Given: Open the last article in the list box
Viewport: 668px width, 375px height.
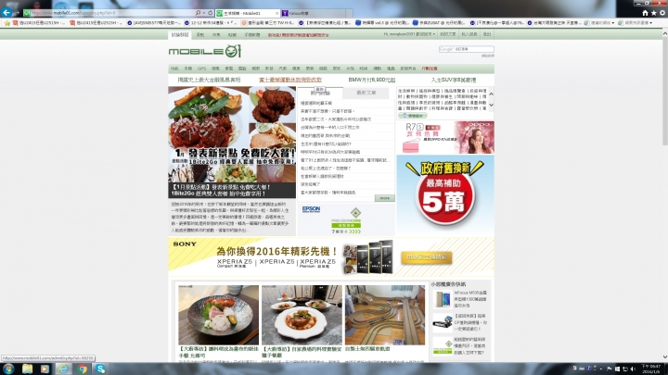Looking at the screenshot, I should pos(328,193).
